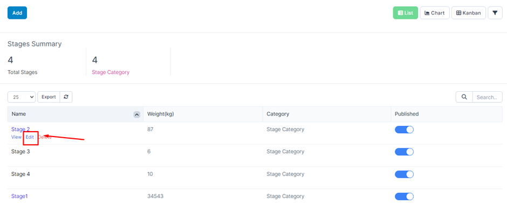
Task: Click Edit link under Stage 2
Action: coord(30,137)
